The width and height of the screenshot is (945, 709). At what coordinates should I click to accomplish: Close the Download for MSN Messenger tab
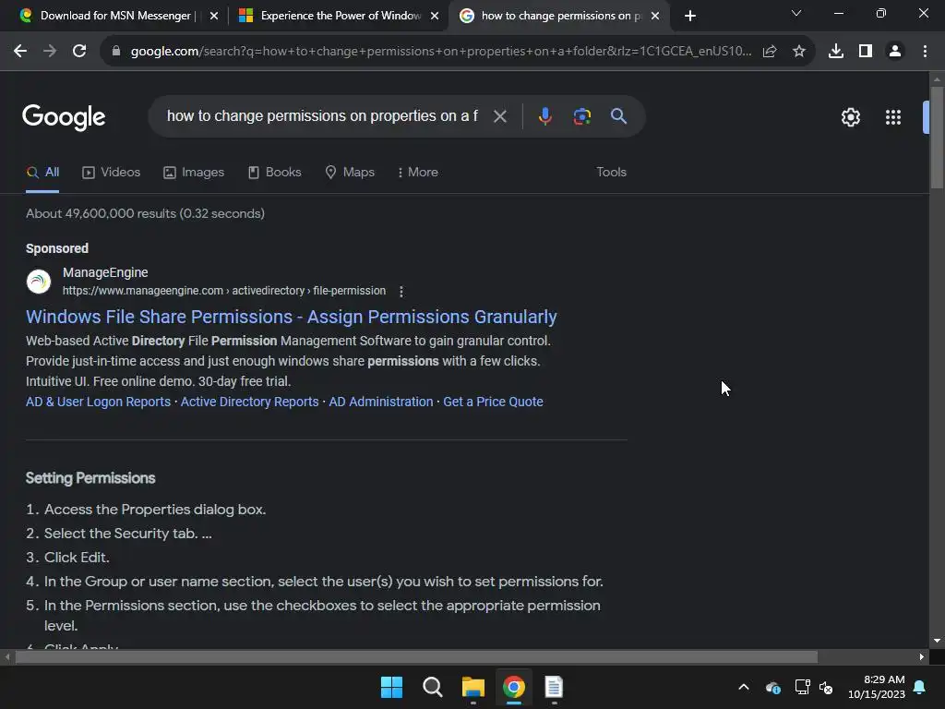pos(214,16)
